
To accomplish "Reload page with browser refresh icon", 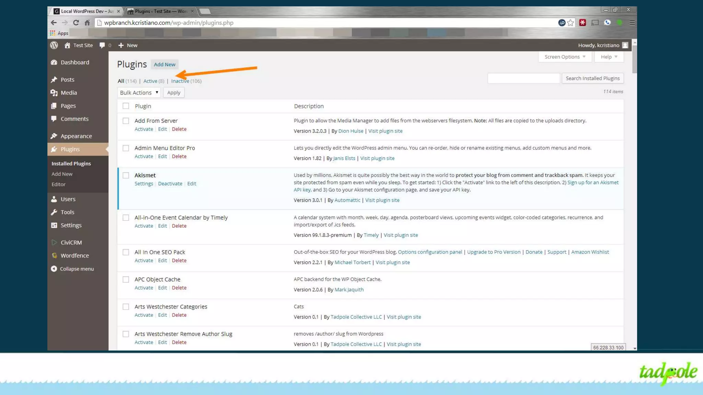I will pyautogui.click(x=76, y=23).
